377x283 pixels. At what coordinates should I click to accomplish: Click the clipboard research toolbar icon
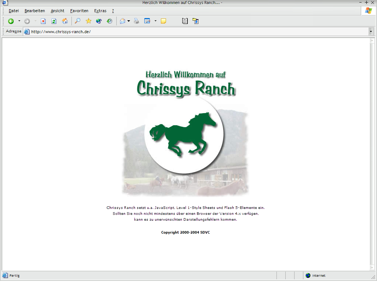point(185,21)
